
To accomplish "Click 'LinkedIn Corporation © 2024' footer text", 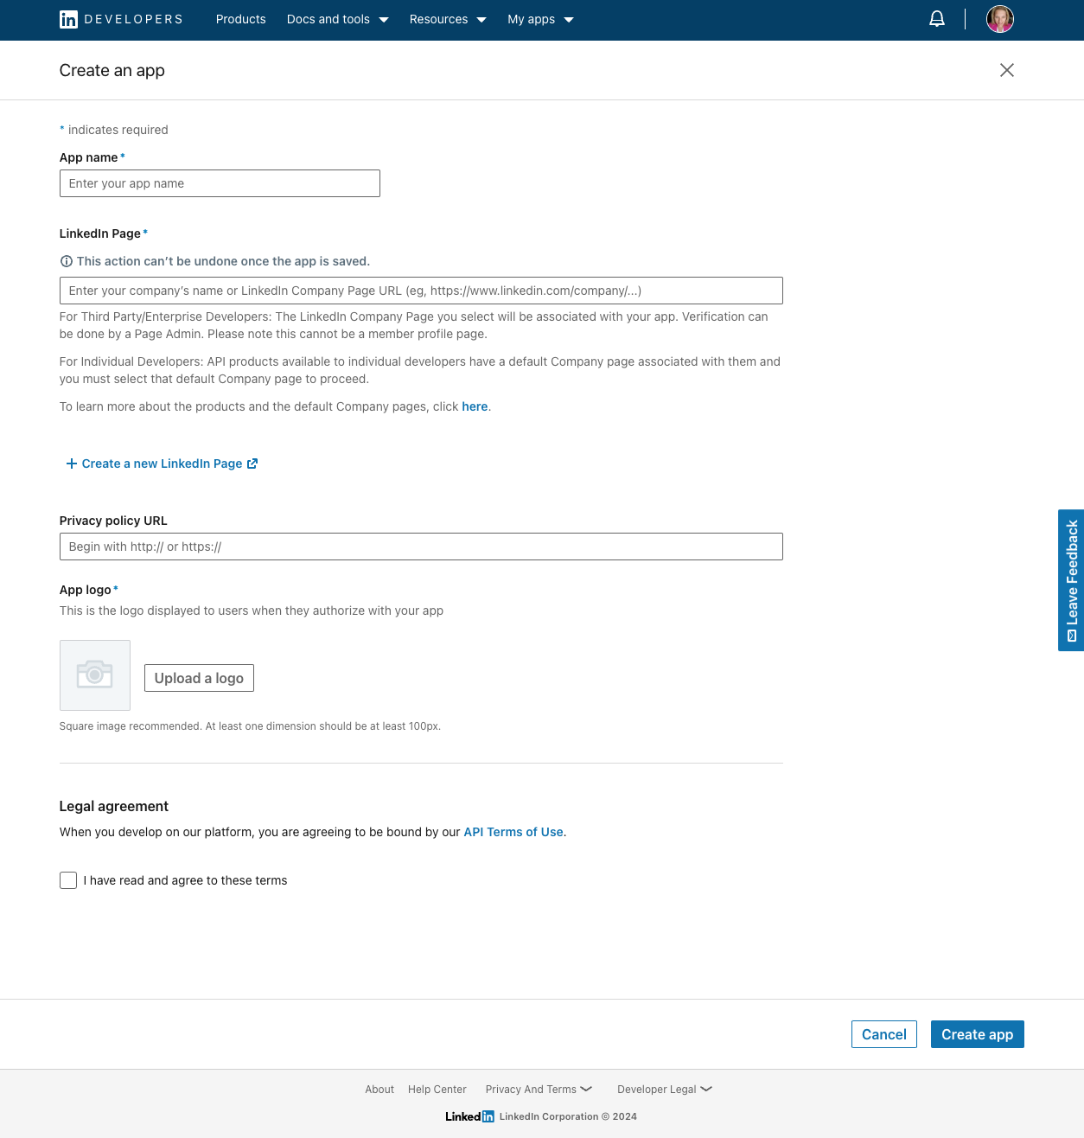I will (x=568, y=1116).
